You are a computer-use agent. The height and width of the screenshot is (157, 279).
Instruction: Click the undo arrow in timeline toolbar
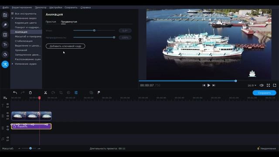coord(15,92)
